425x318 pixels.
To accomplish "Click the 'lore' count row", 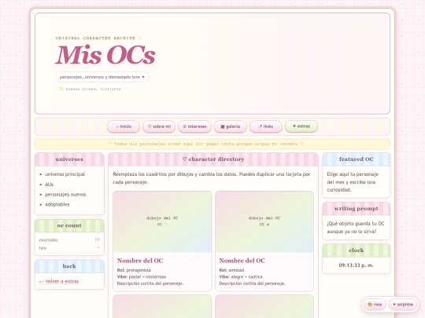I will (x=69, y=248).
